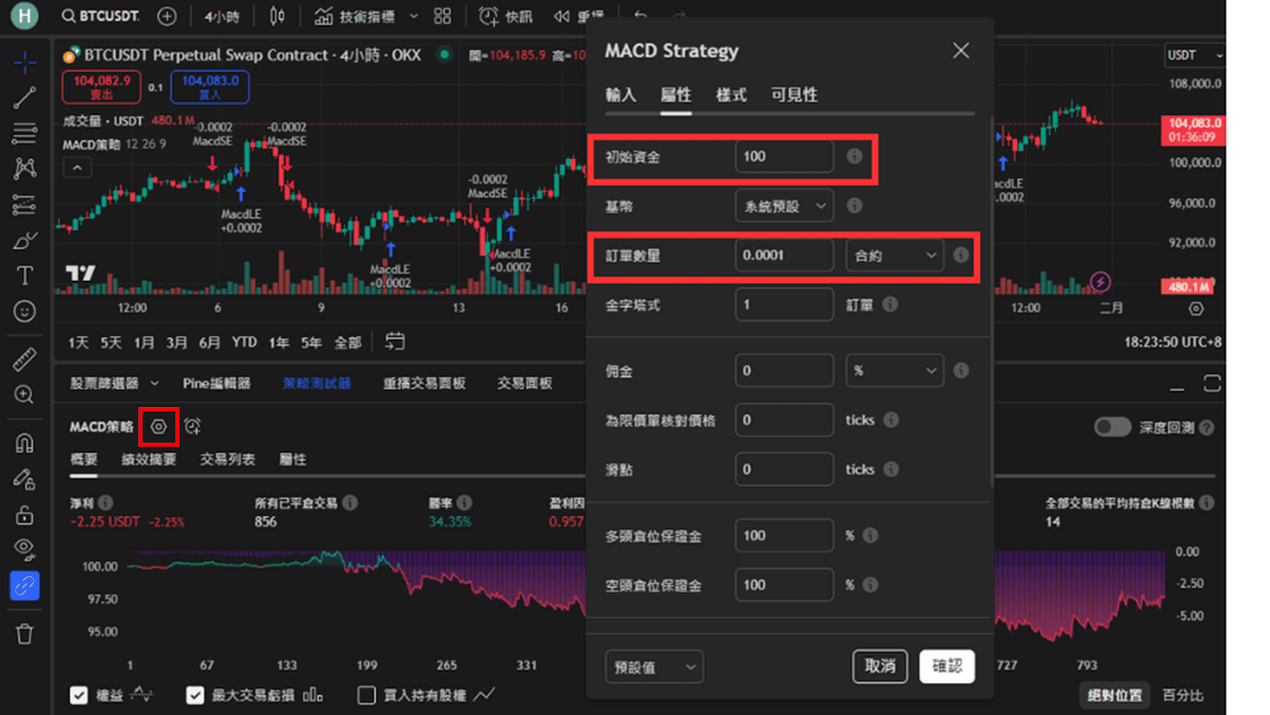Click 確認 confirm button
The image size is (1270, 715).
coord(947,666)
